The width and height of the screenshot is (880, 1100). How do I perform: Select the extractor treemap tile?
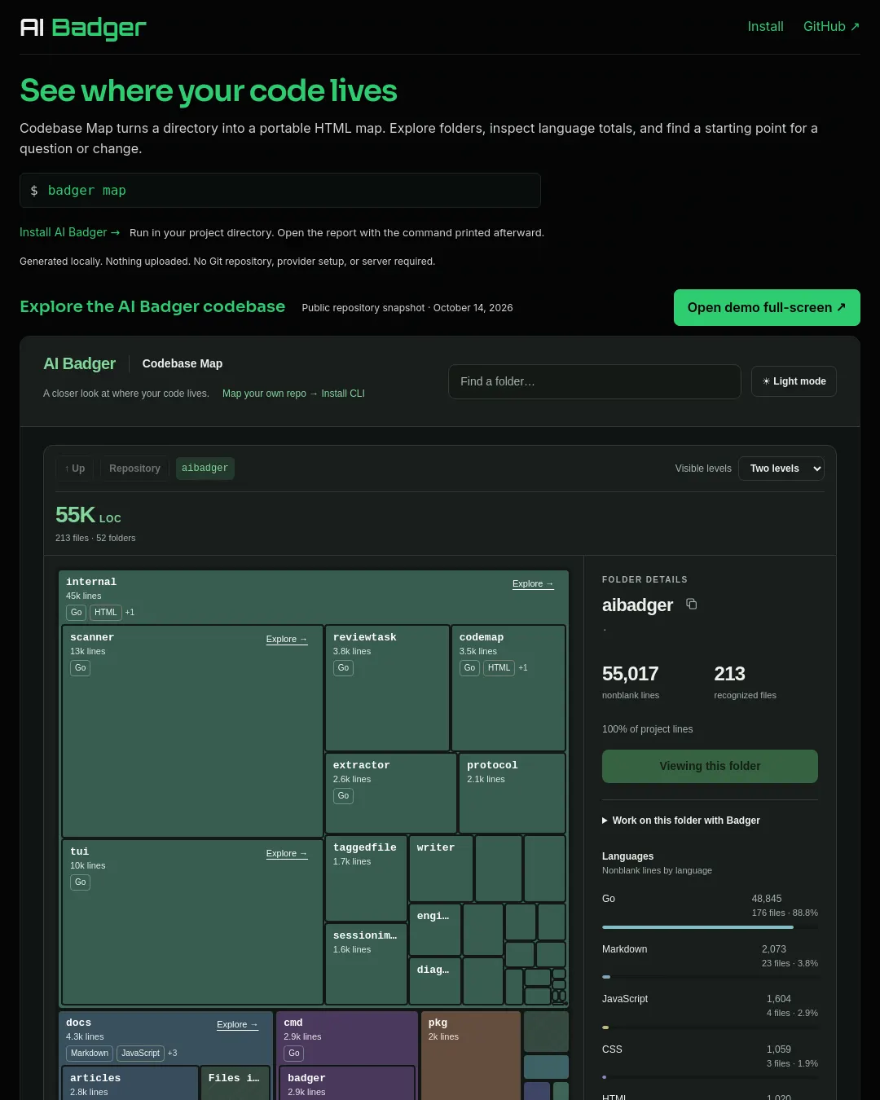click(x=391, y=793)
